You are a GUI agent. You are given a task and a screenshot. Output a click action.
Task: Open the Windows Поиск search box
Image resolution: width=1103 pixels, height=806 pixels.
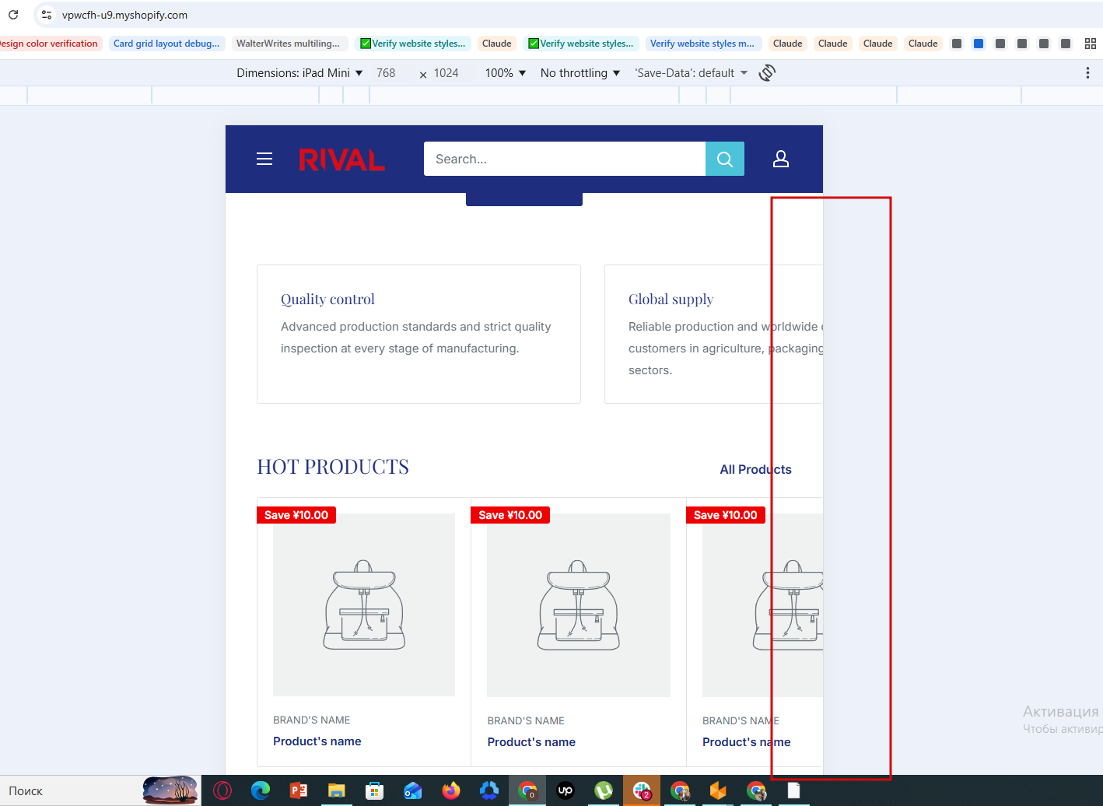[72, 790]
